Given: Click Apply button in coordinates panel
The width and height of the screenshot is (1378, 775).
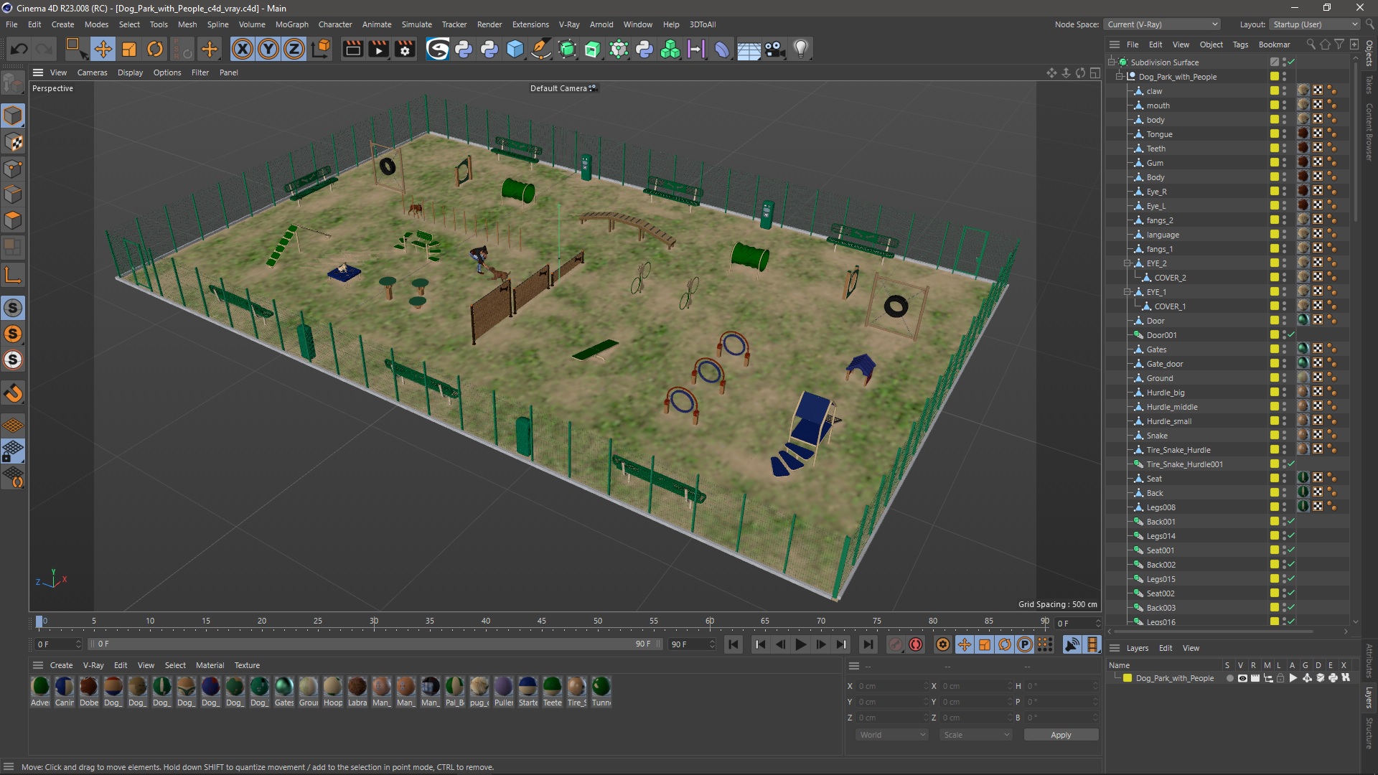Looking at the screenshot, I should click(x=1061, y=735).
